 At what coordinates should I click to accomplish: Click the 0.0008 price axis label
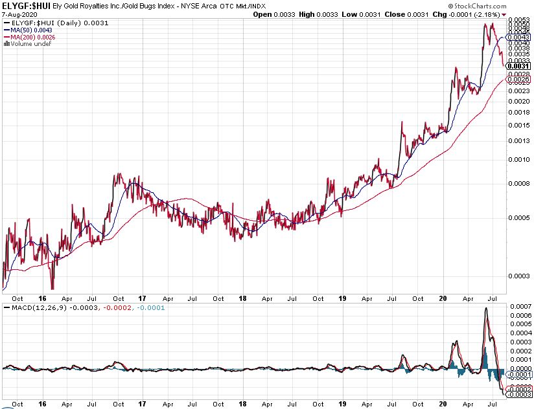(x=519, y=184)
